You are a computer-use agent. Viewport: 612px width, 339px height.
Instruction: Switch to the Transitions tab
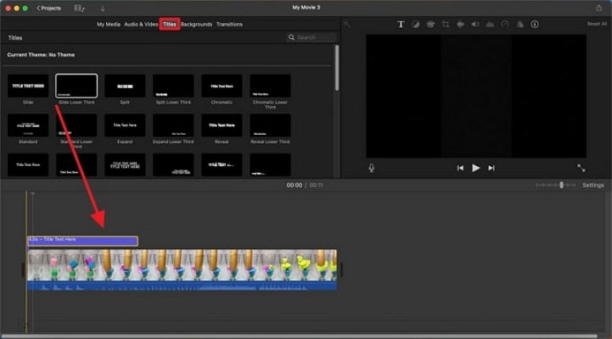pos(229,25)
